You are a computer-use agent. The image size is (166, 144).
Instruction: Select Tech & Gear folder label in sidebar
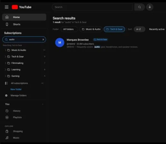coord(18,57)
